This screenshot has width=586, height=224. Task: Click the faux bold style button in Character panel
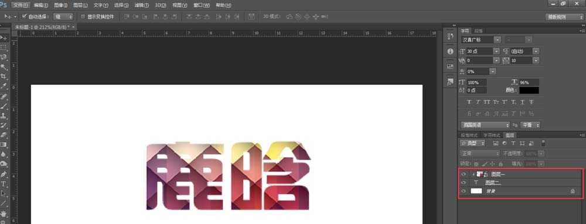coord(469,102)
